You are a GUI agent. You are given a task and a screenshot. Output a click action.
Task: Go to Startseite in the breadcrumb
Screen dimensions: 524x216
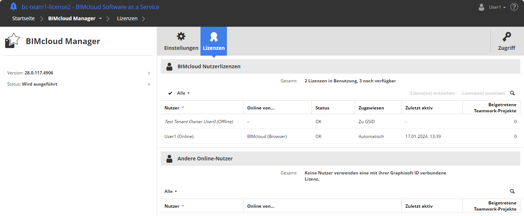pos(24,18)
